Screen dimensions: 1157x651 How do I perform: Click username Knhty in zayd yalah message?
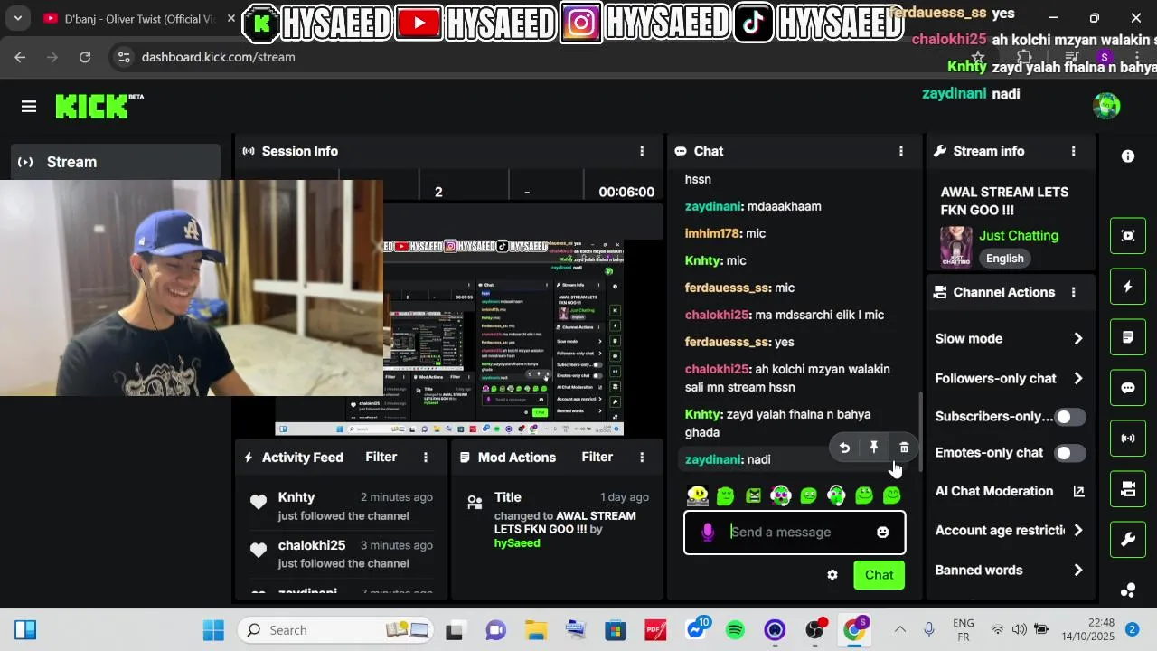tap(703, 414)
